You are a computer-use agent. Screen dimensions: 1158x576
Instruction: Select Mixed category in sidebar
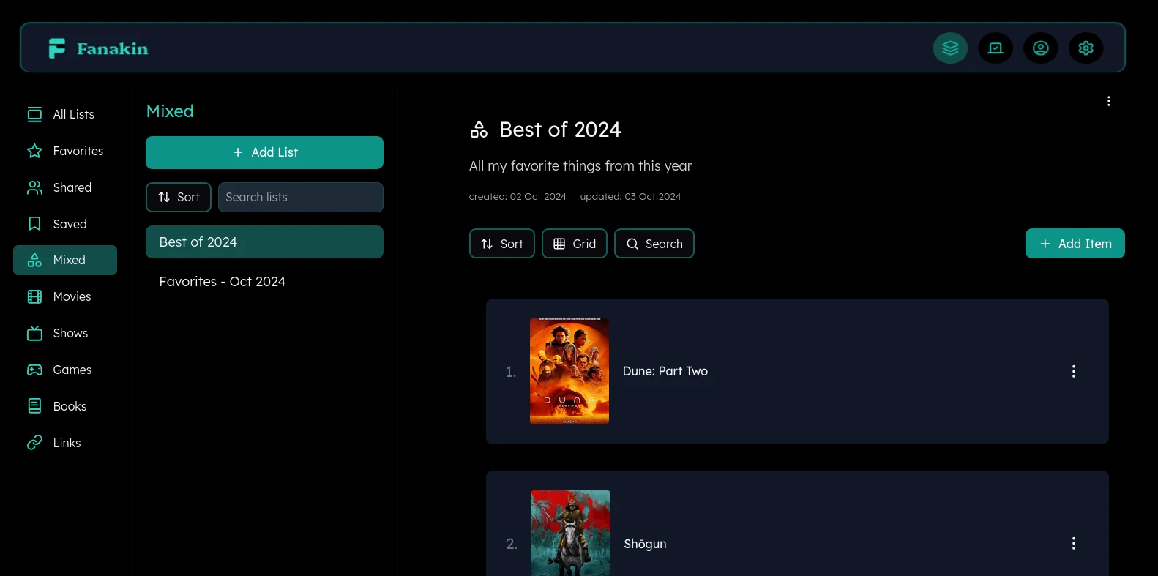pyautogui.click(x=65, y=260)
